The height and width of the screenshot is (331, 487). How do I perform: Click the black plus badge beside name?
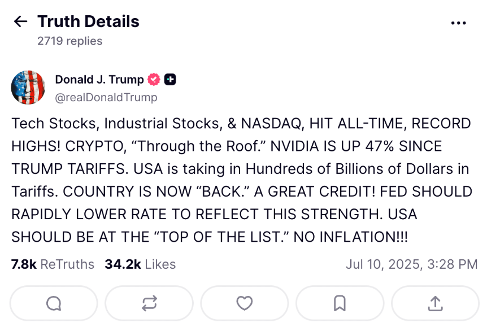coord(170,80)
